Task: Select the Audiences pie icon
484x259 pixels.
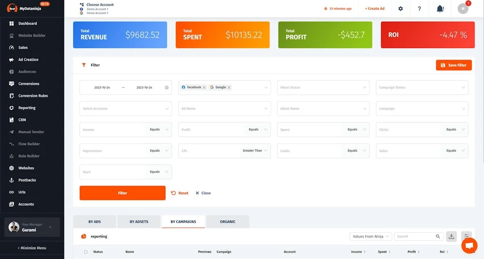Action: (x=11, y=72)
